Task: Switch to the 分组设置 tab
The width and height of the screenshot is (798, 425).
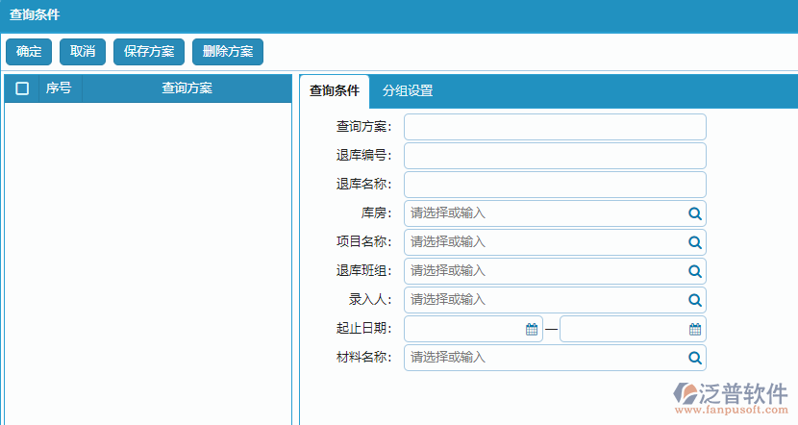Action: [x=408, y=91]
